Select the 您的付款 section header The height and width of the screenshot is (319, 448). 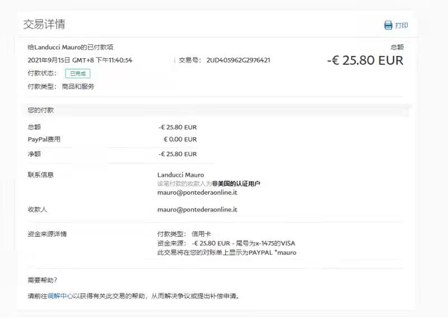41,110
